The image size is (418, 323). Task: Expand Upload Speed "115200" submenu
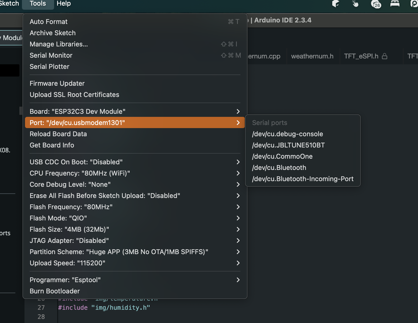(x=135, y=263)
